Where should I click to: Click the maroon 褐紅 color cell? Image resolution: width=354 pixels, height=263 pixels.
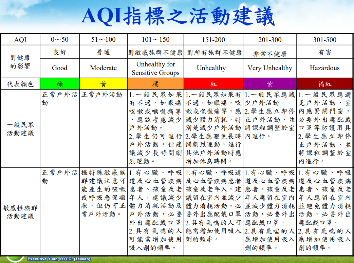[325, 84]
